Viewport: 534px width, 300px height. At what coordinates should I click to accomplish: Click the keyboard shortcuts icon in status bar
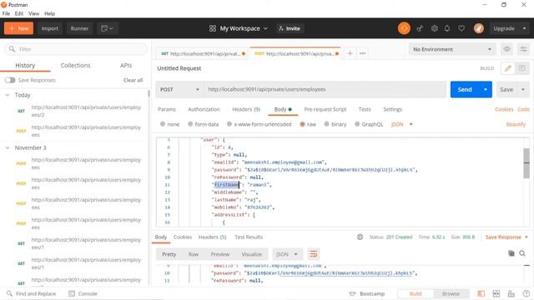point(511,293)
